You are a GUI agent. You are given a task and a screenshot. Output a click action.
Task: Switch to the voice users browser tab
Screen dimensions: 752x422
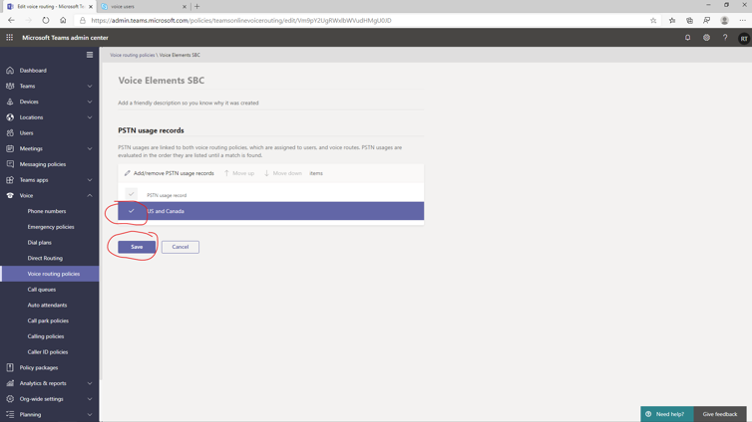143,6
